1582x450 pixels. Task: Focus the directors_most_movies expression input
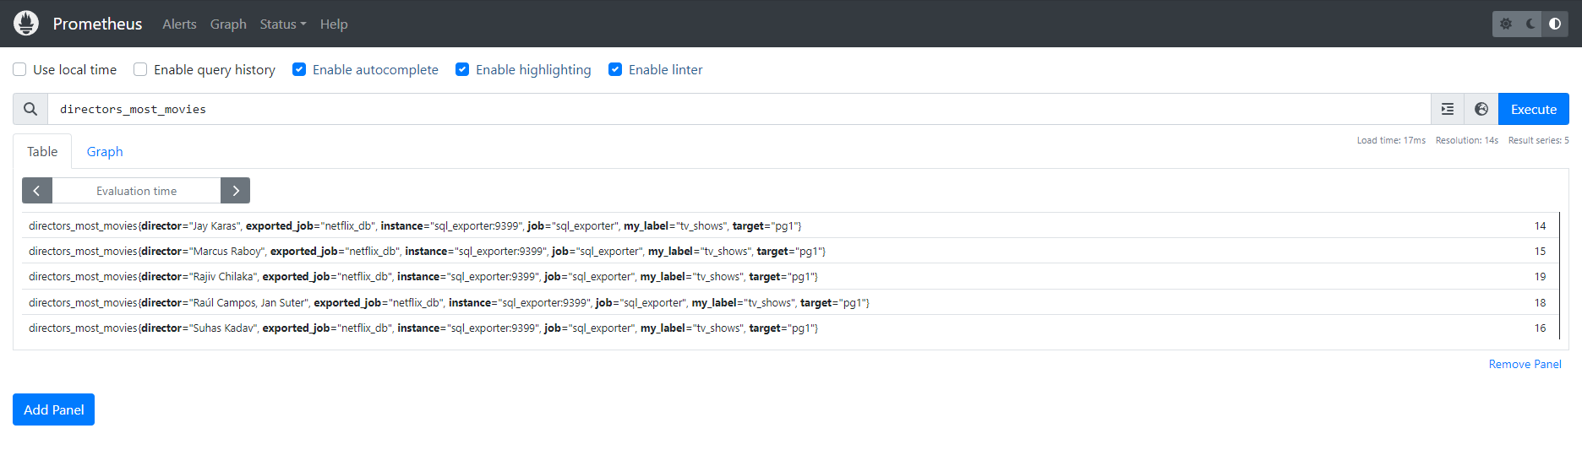[x=739, y=109]
